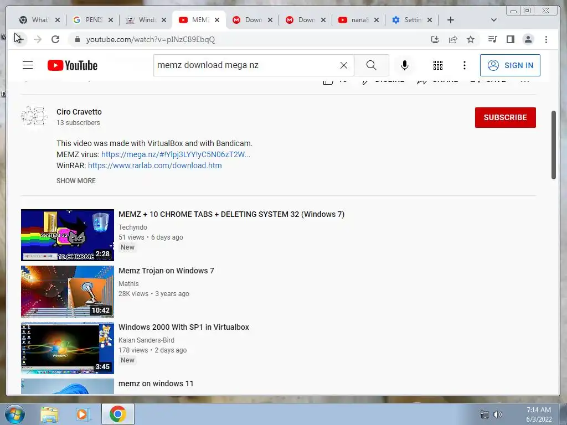Open the rarlab.com download link

coord(155,165)
